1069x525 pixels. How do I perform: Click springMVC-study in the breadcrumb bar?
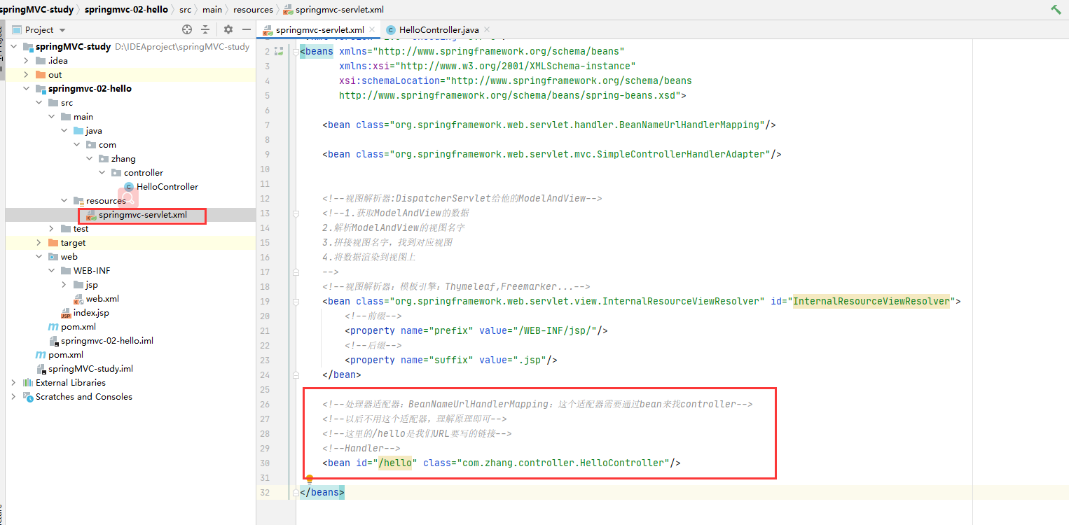pos(39,9)
